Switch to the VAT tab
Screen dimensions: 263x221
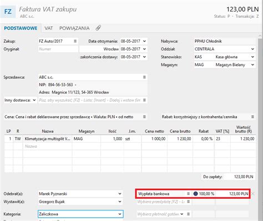(49, 28)
